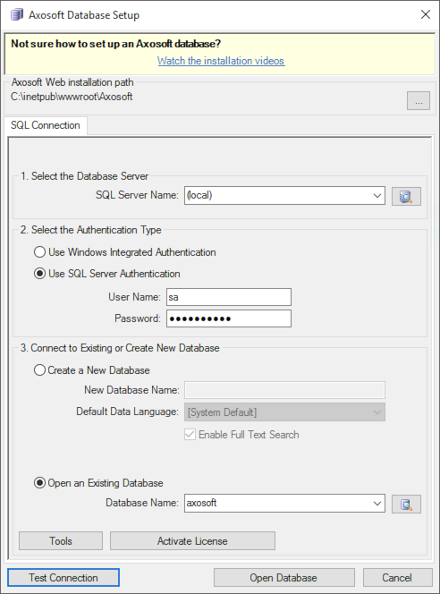Close the Axosoft Database Setup window

(425, 14)
